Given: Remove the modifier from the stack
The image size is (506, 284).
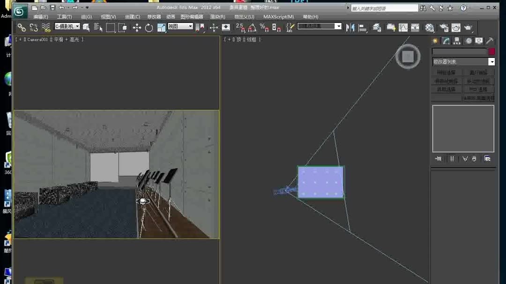Looking at the screenshot, I should click(x=474, y=158).
